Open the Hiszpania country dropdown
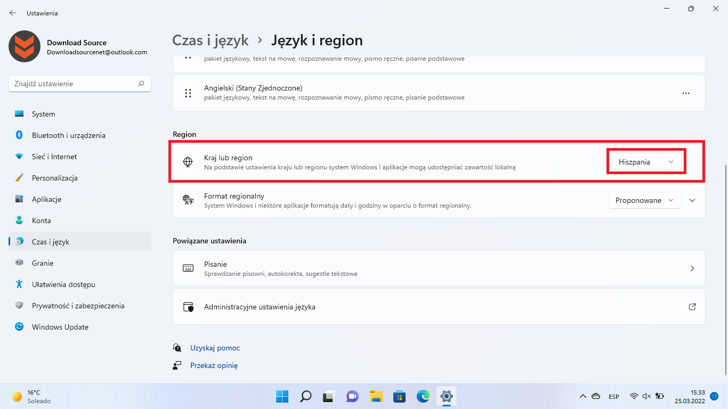728x409 pixels. [646, 162]
